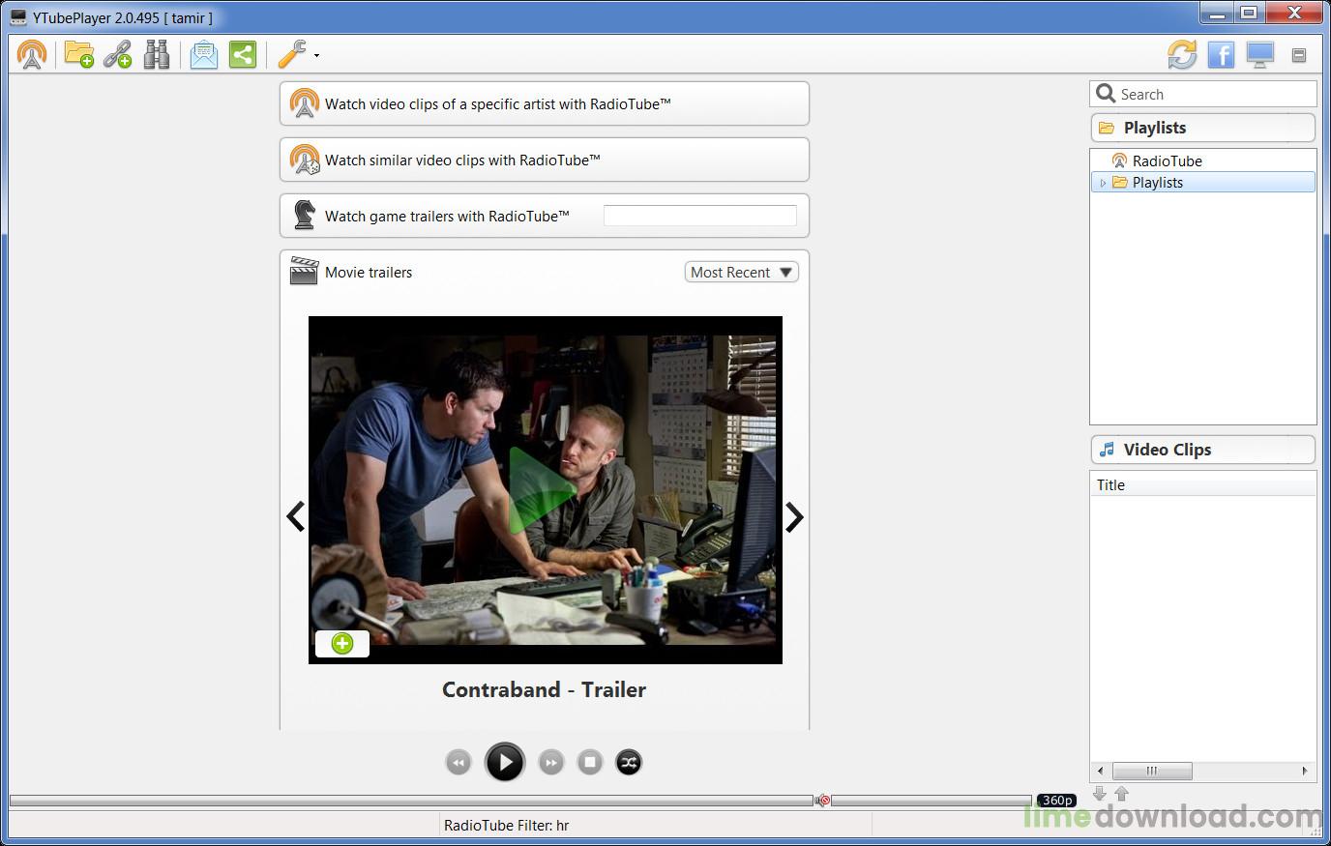Image resolution: width=1331 pixels, height=846 pixels.
Task: Click the green share icon
Action: pos(242,54)
